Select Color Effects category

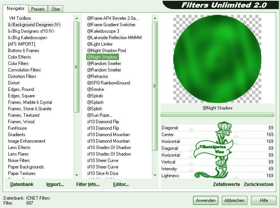coord(19,57)
